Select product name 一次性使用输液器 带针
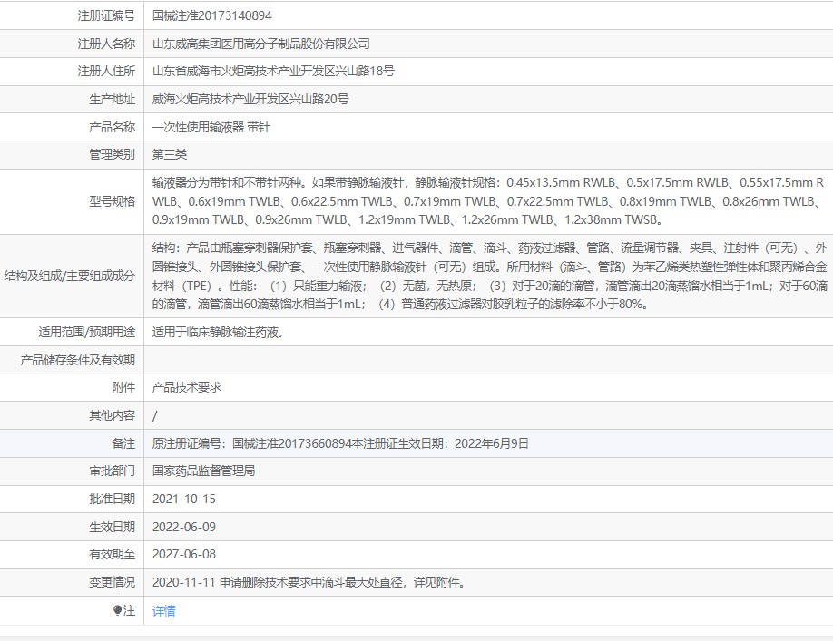Screen dimensions: 833x641 click(211, 127)
